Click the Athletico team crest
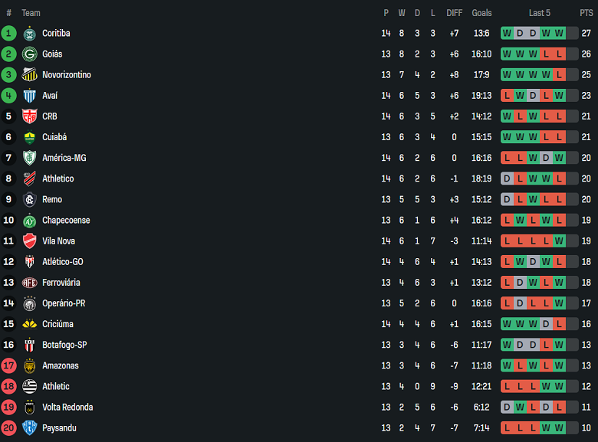Viewport: 598px width, 442px height. 30,178
